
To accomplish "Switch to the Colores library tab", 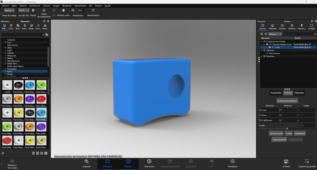I will [x=11, y=27].
